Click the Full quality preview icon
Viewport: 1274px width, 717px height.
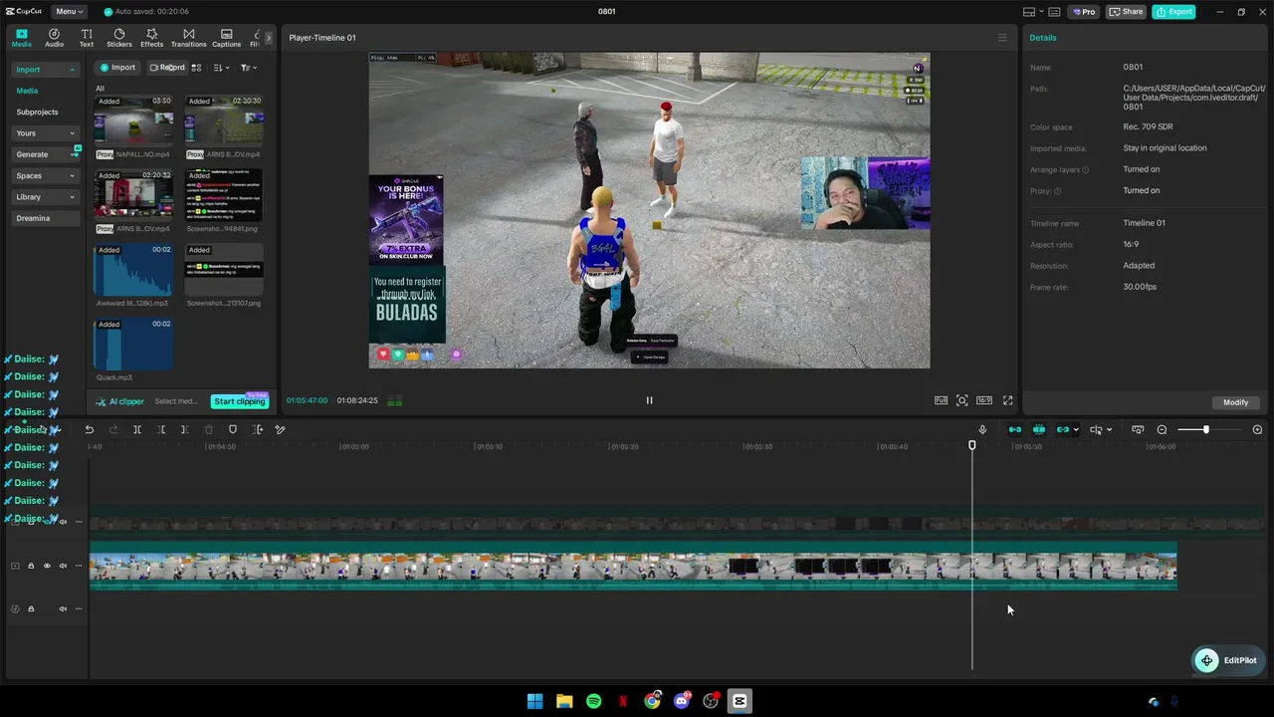[x=941, y=400]
